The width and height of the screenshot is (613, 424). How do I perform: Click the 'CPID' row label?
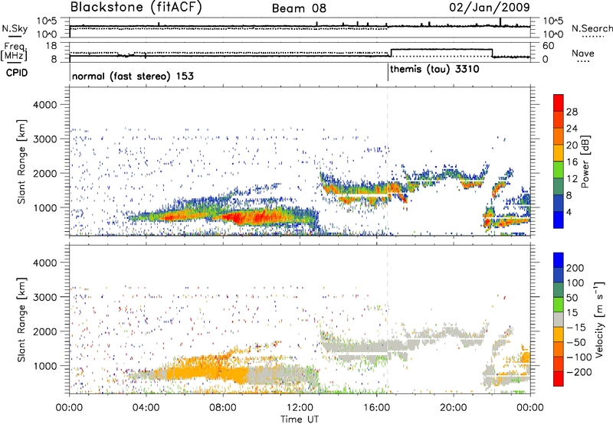17,73
